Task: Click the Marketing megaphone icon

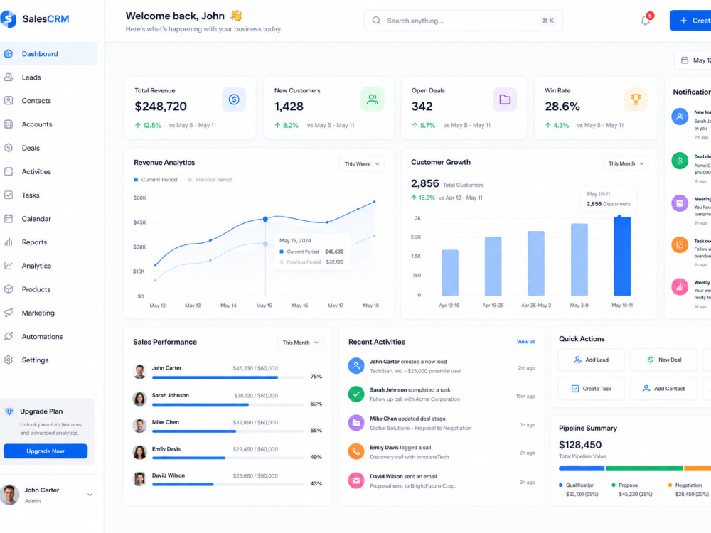Action: point(9,313)
